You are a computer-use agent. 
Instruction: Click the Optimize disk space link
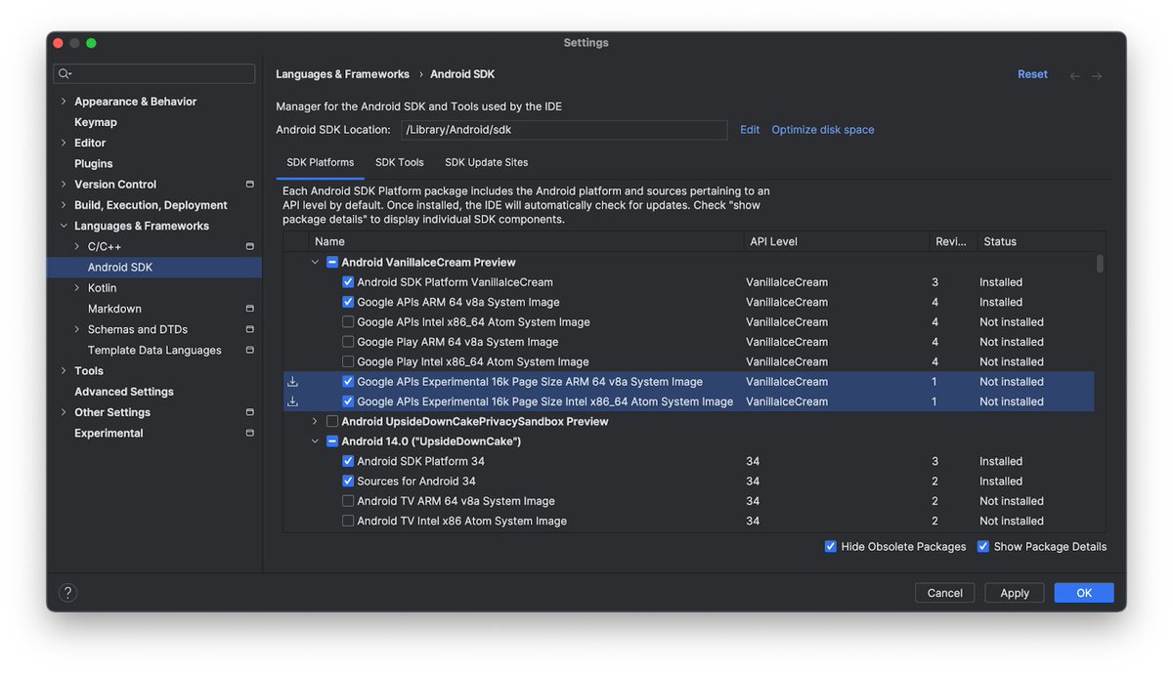[823, 130]
